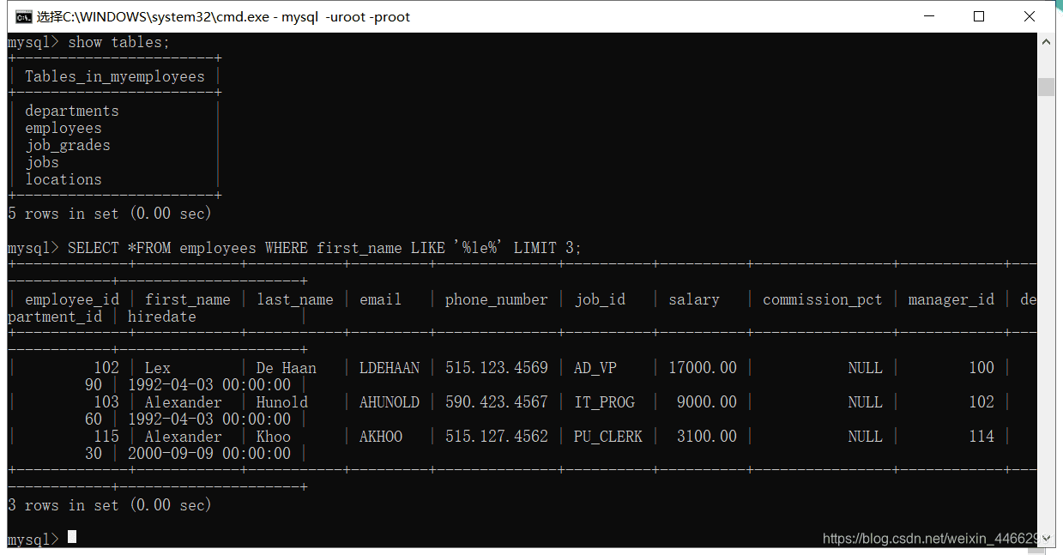
Task: Select job_grades in the tables list
Action: [68, 145]
